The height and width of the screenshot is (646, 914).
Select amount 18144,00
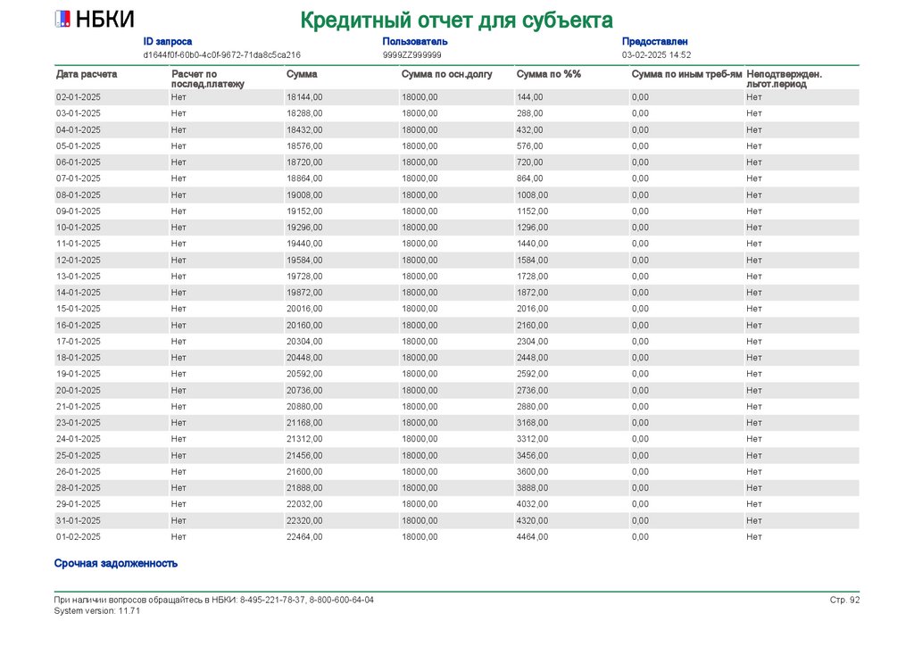coord(304,97)
